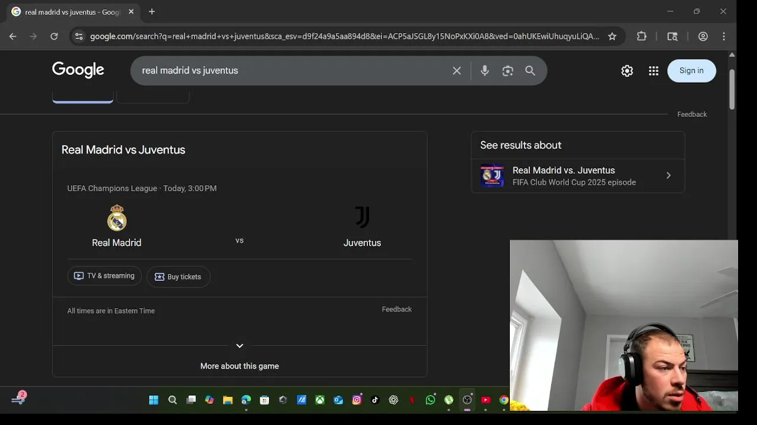Start a voice search with the microphone
The image size is (757, 425).
tap(485, 71)
